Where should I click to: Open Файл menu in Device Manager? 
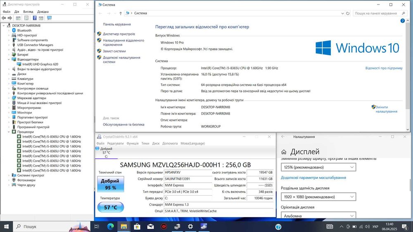click(6, 12)
